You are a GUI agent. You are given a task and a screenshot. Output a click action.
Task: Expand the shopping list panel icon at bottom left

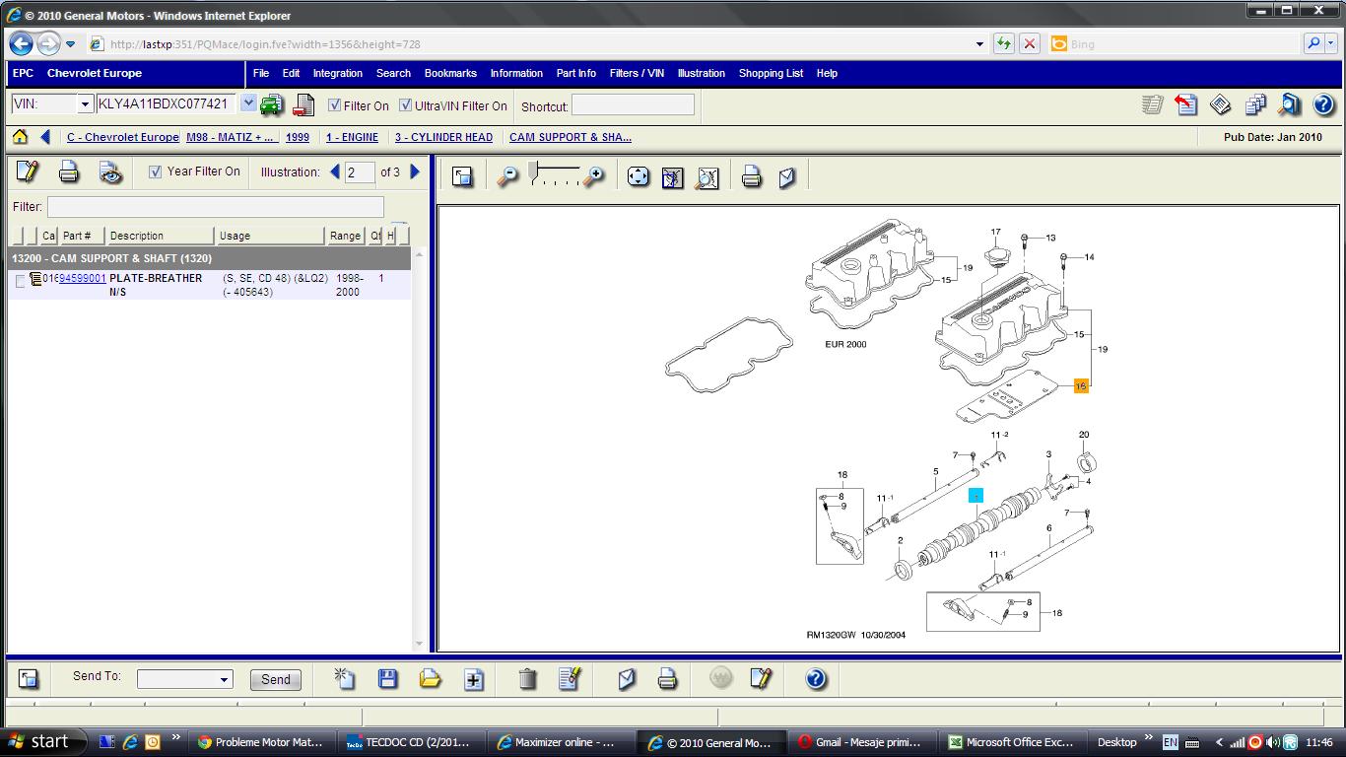pos(29,678)
